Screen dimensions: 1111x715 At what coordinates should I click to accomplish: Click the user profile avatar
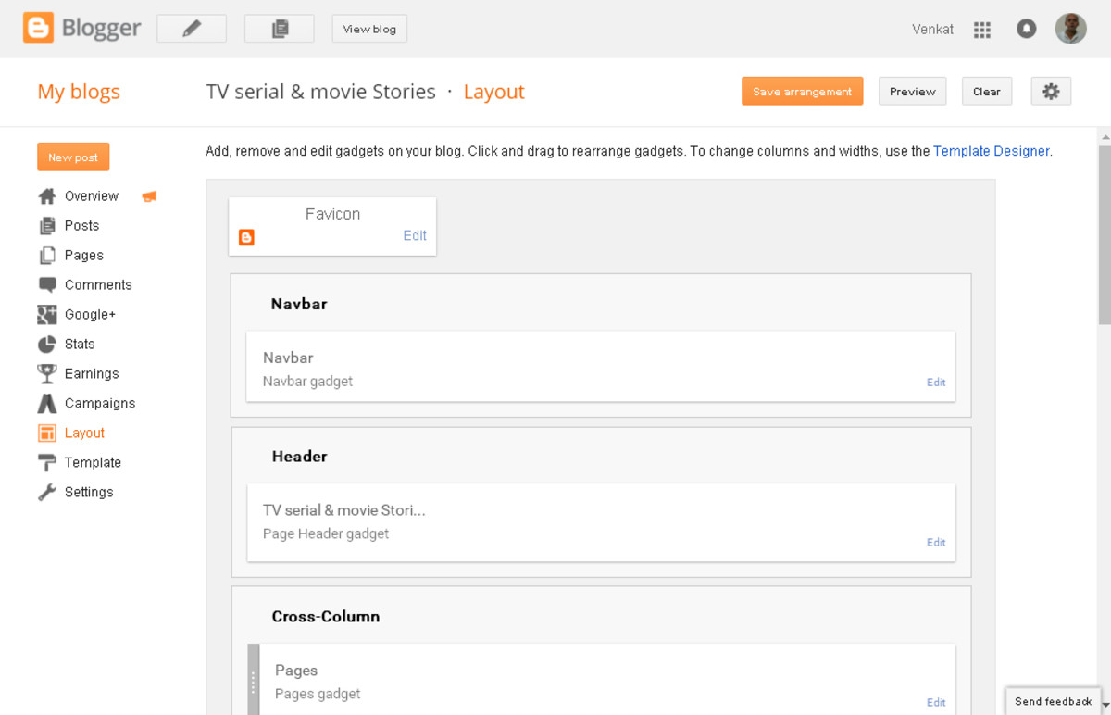click(1070, 29)
